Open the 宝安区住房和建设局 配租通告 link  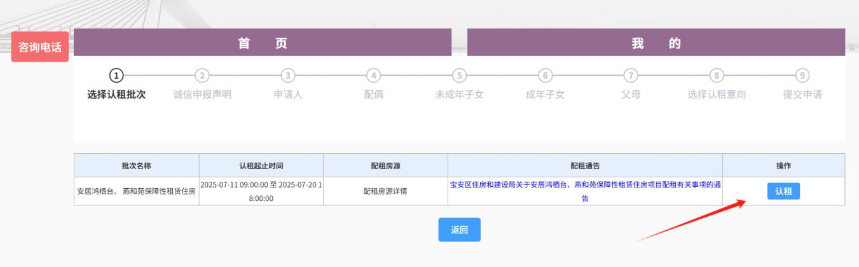(585, 191)
